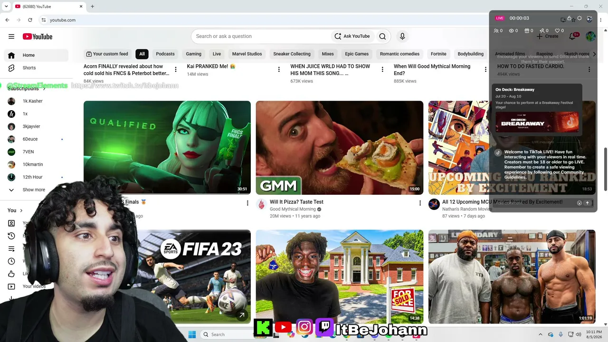Select the Marvel Studios chip

click(247, 54)
